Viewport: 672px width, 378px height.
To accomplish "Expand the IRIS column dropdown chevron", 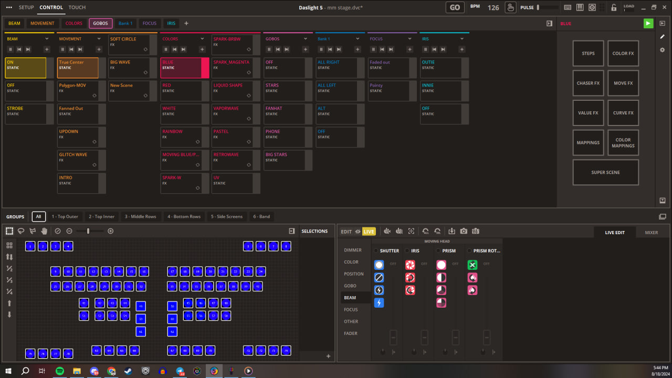I will pyautogui.click(x=462, y=39).
